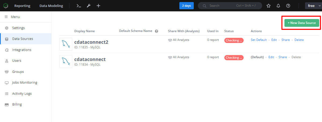Expand the free account dropdown
The height and width of the screenshot is (122, 322).
click(313, 6)
